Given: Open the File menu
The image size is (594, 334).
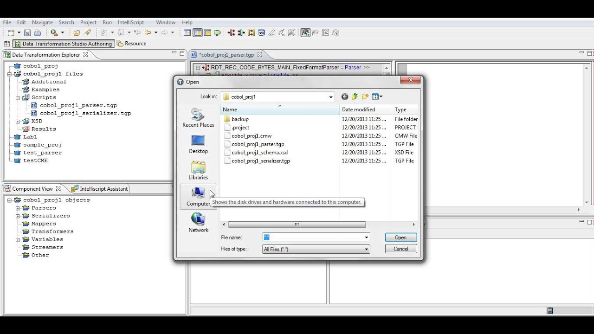Looking at the screenshot, I should click(x=7, y=22).
